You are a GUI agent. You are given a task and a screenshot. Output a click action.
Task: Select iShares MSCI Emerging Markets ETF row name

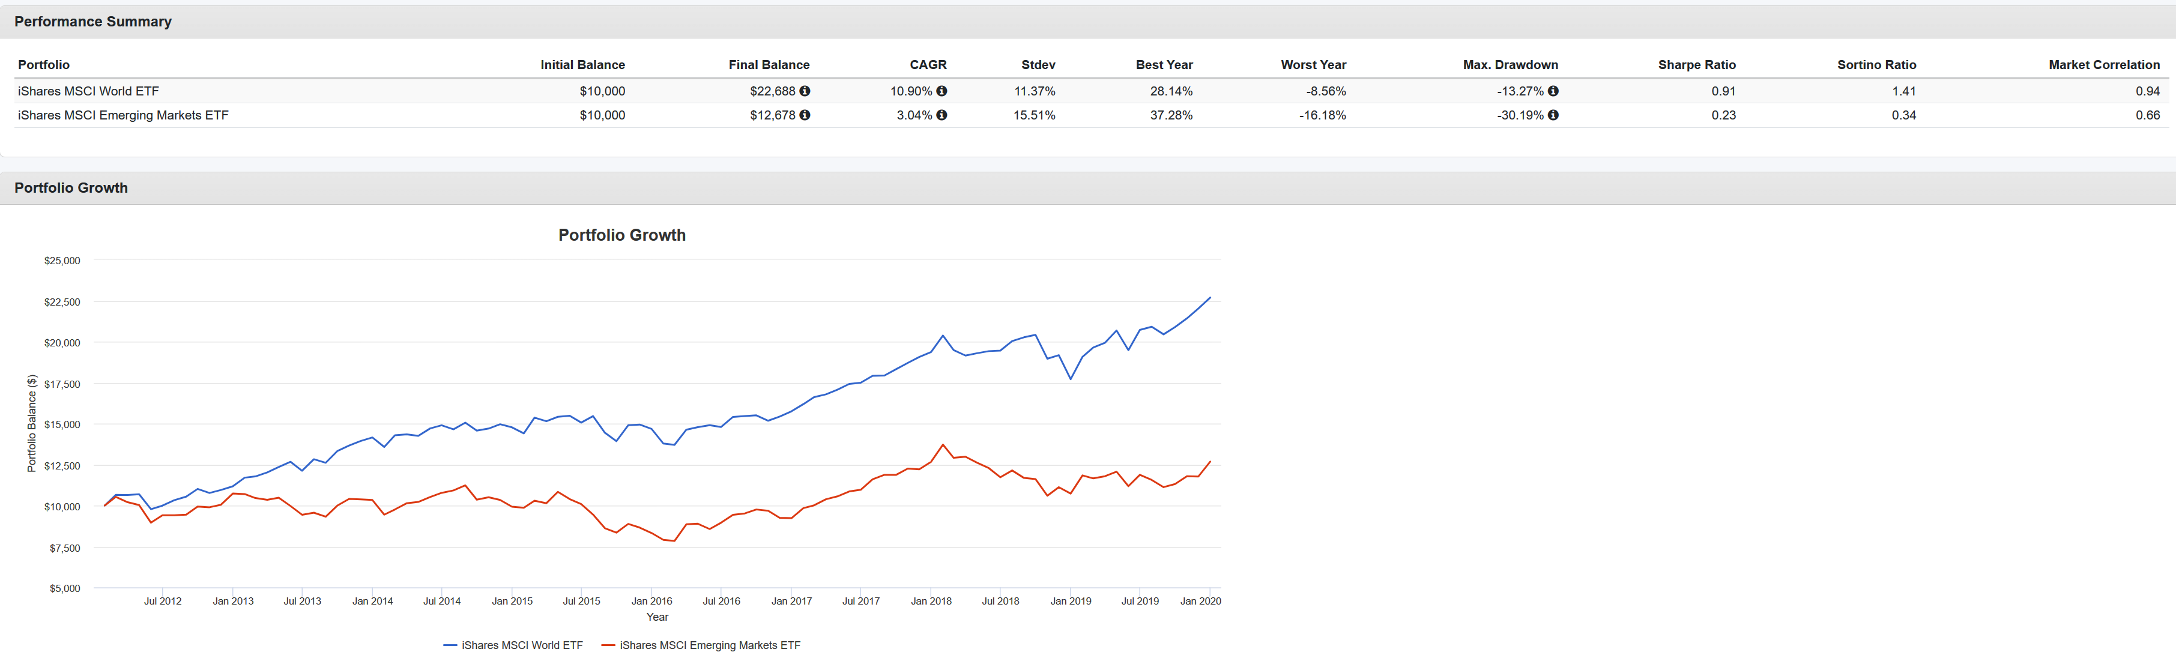click(123, 115)
